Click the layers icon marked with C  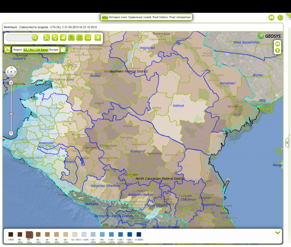click(80, 38)
